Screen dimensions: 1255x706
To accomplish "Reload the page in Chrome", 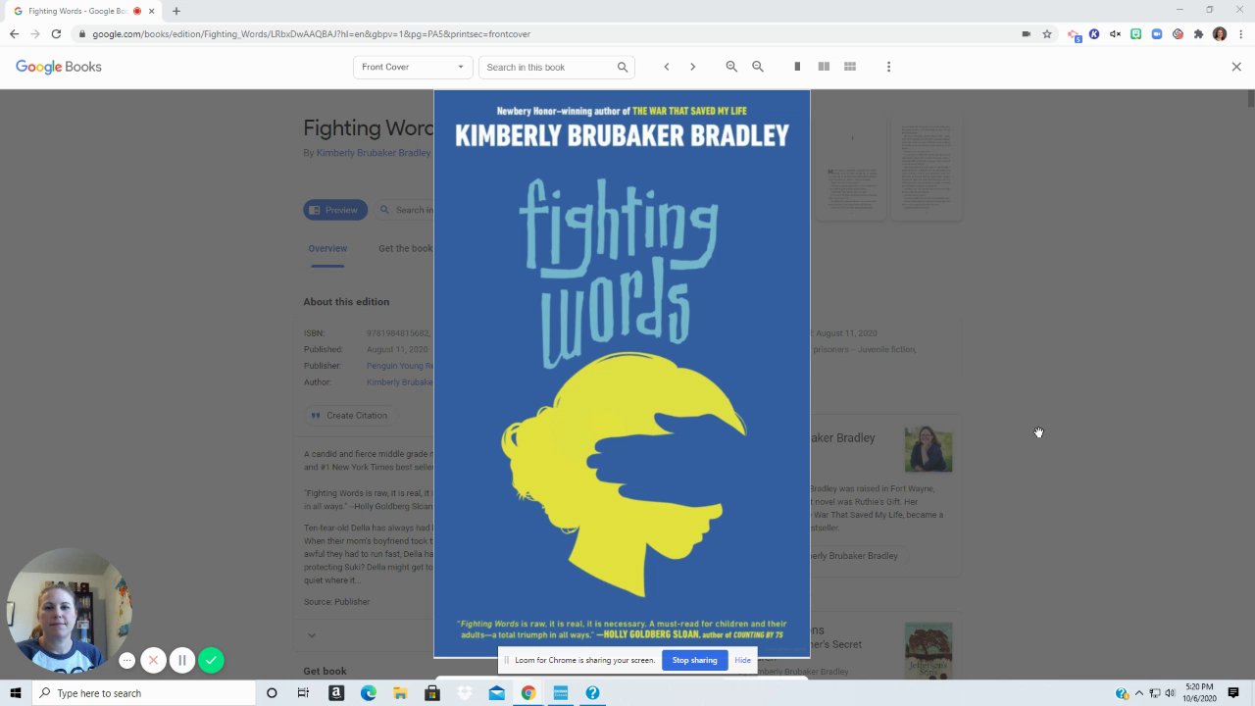I will click(56, 33).
